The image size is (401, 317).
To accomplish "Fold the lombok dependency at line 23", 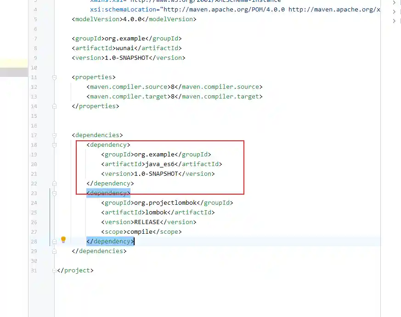I will click(x=54, y=193).
